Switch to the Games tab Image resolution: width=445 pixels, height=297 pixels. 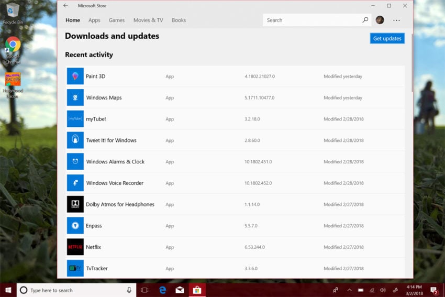pos(117,20)
